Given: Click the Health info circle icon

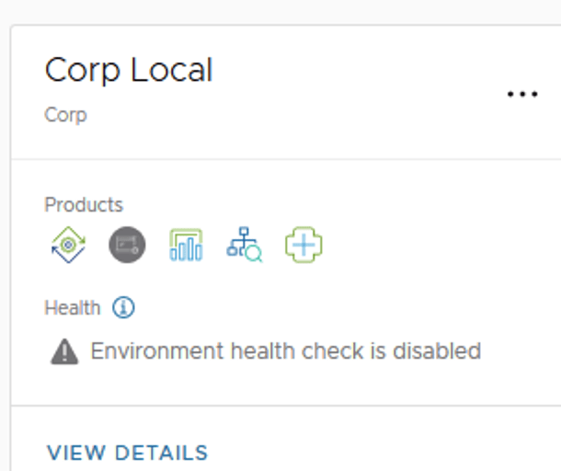Looking at the screenshot, I should 123,307.
